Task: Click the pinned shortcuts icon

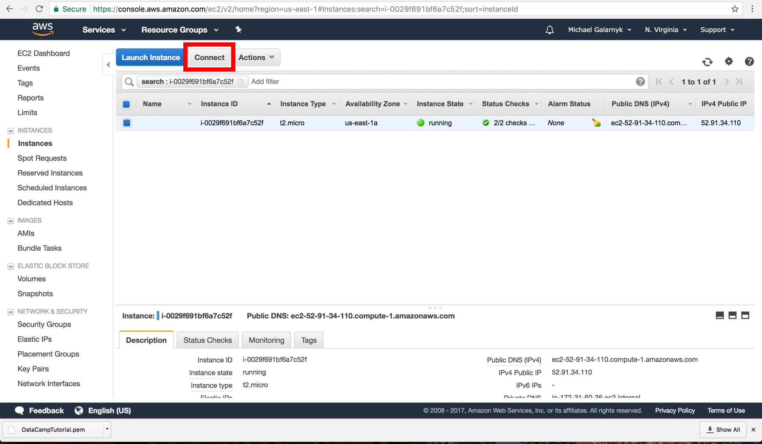Action: (x=238, y=29)
